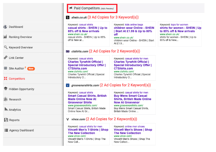This screenshot has height=152, width=216.
Task: Click the Competitors crossed-arrows icon
Action: [x=5, y=79]
